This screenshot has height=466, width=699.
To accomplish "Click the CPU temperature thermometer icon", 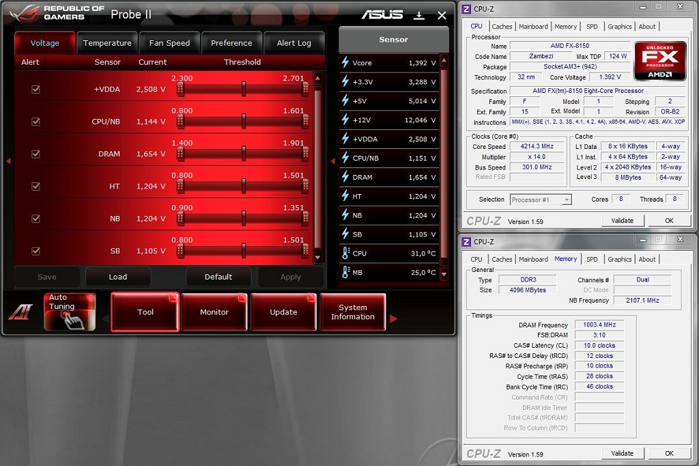I will pos(345,253).
